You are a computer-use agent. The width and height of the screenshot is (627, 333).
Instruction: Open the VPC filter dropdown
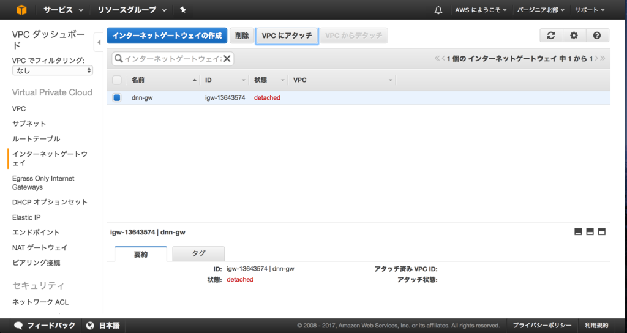coord(53,71)
